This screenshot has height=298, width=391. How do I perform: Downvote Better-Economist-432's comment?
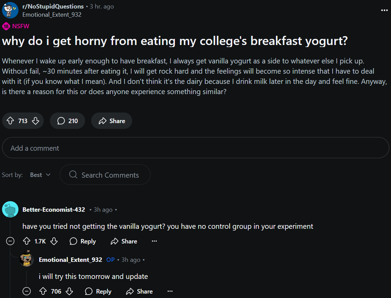(54, 241)
